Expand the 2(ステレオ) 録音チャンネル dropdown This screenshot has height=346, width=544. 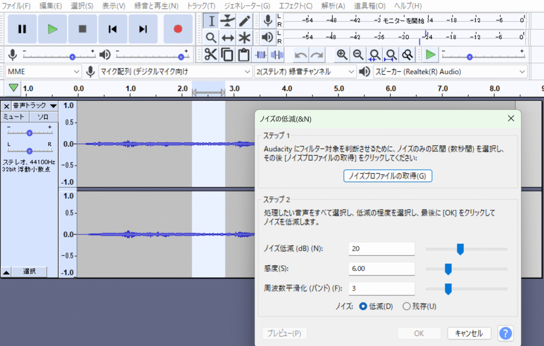[x=305, y=72]
